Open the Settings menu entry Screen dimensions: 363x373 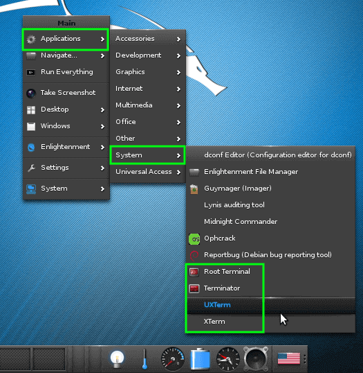pyautogui.click(x=66, y=168)
